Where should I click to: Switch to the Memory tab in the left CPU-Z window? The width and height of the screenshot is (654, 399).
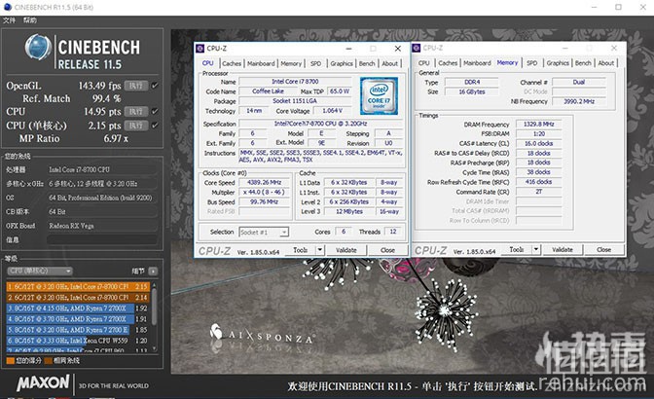291,63
